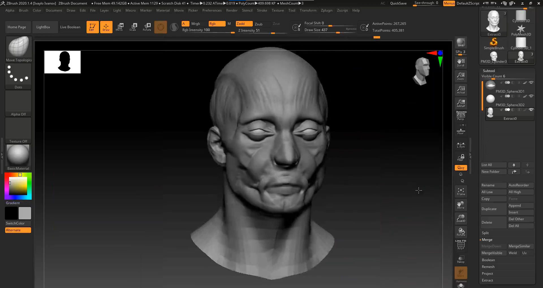Image resolution: width=543 pixels, height=288 pixels.
Task: Toggle Persp perspective view button
Action: 461,116
